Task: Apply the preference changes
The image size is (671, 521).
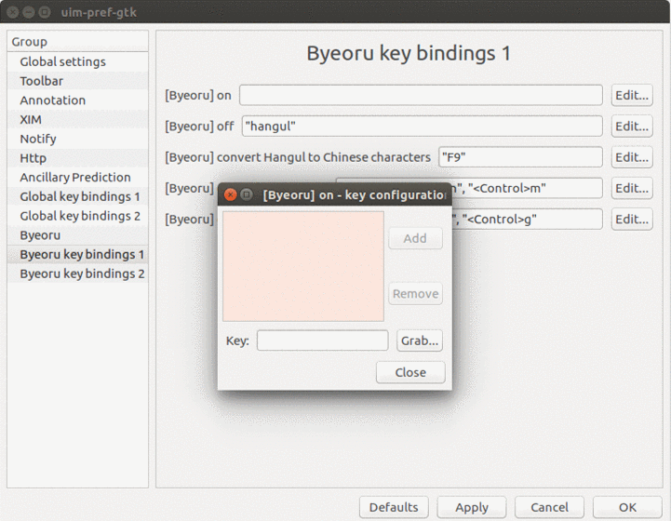Action: pyautogui.click(x=472, y=507)
